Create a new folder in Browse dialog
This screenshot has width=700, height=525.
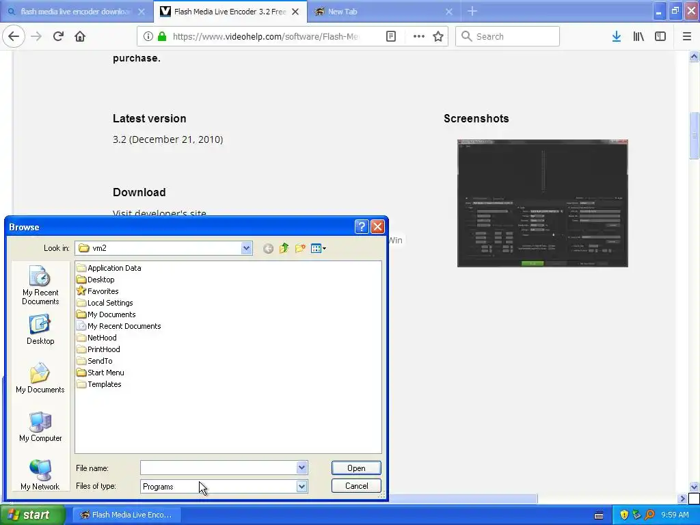[300, 248]
